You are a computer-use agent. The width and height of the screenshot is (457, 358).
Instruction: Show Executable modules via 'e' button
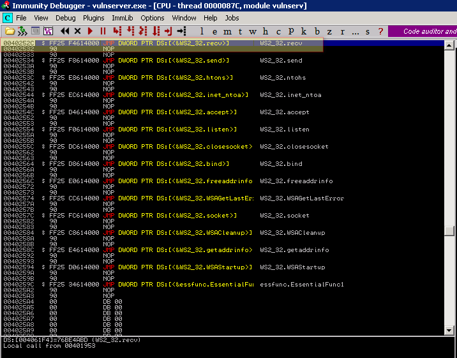point(215,31)
